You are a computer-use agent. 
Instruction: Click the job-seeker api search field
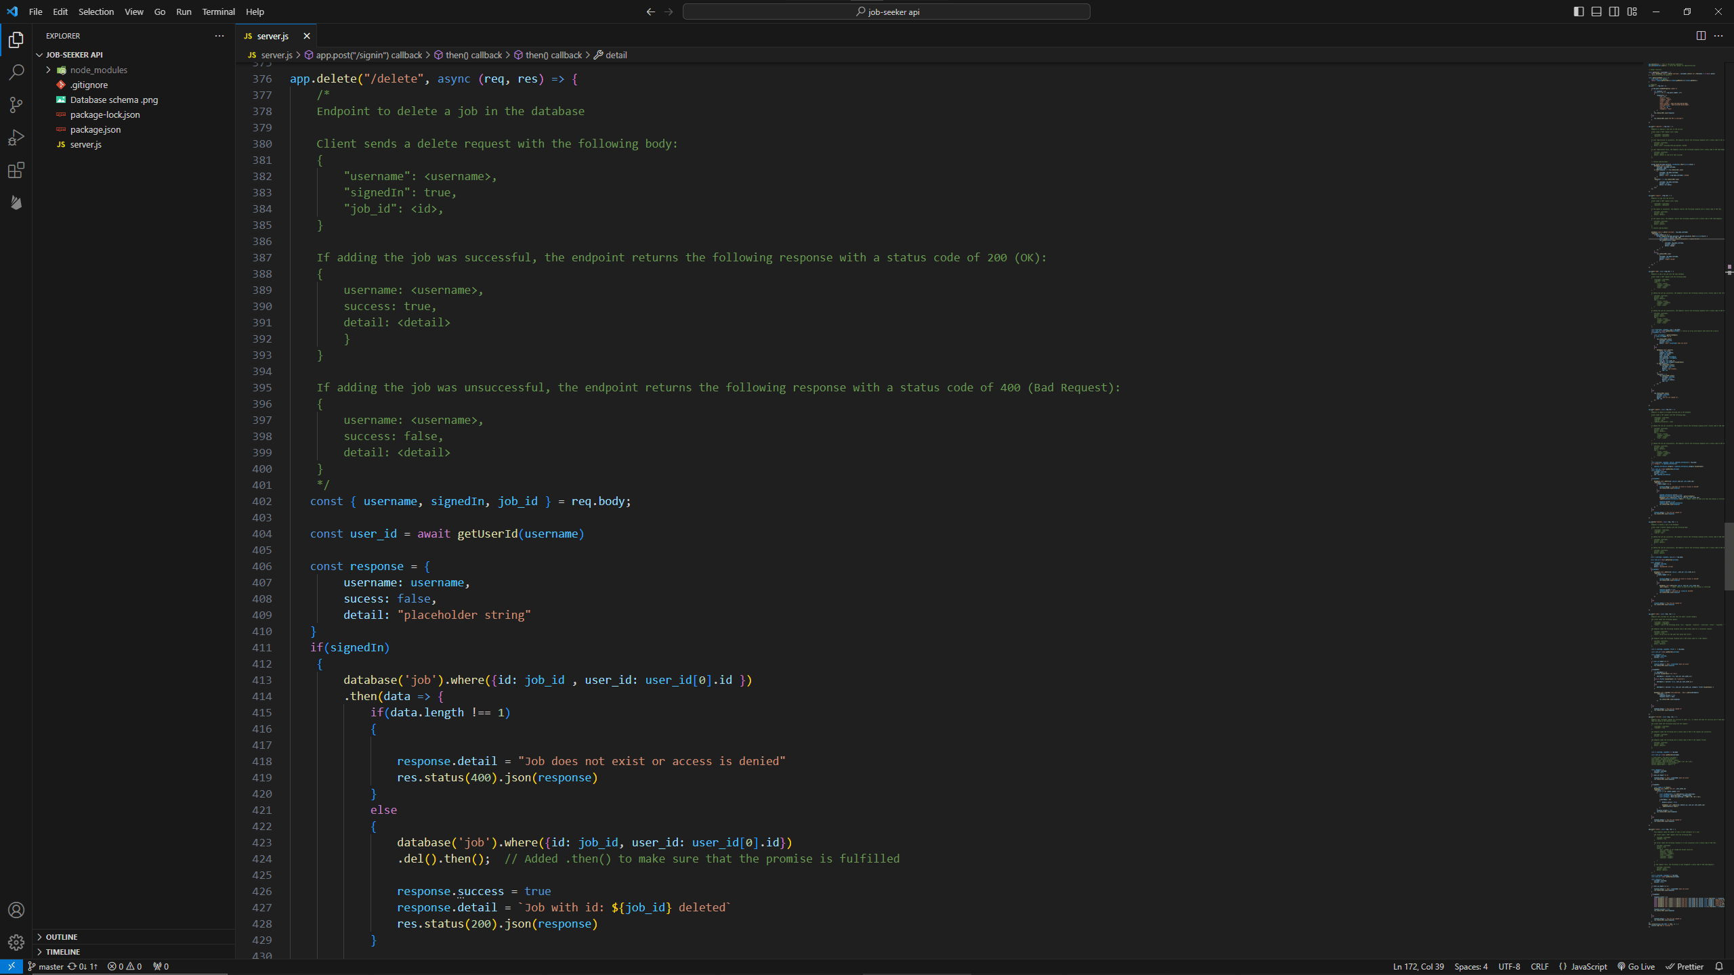(x=886, y=12)
